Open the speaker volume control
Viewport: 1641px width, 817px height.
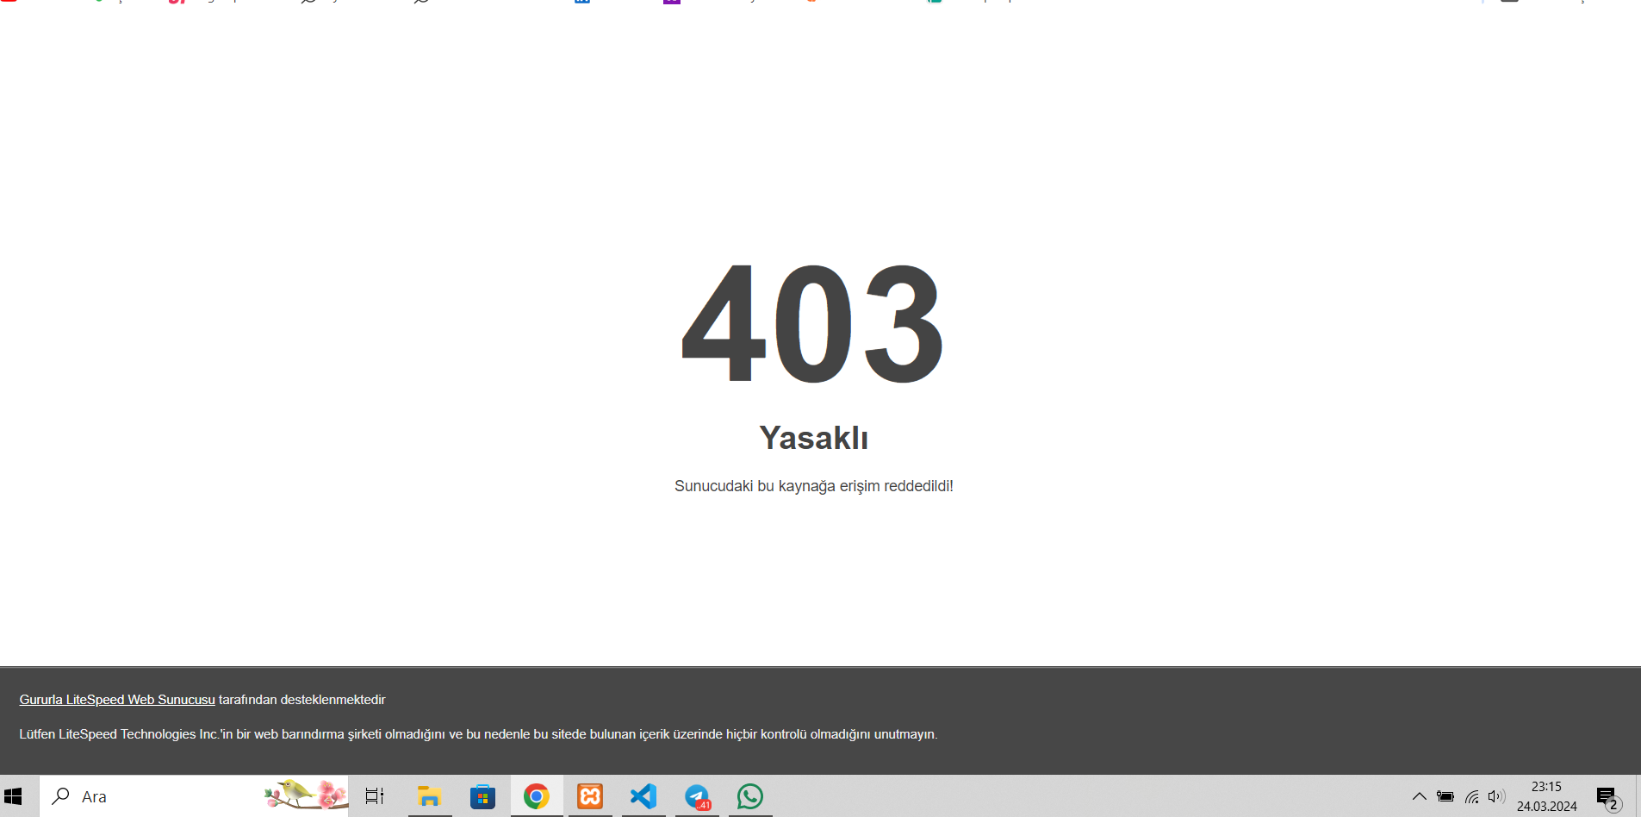point(1496,796)
